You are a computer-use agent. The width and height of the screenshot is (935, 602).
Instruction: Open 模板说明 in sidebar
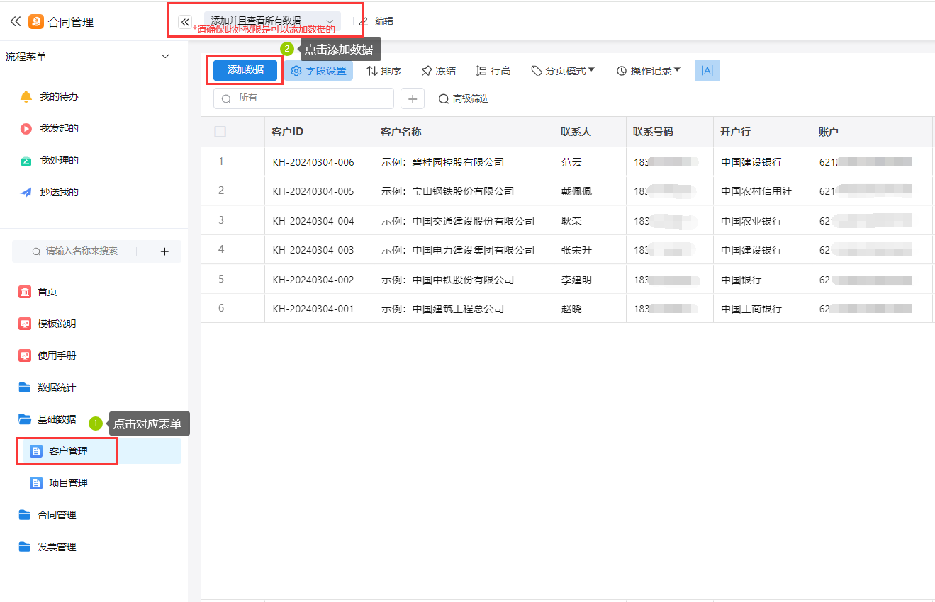[57, 324]
